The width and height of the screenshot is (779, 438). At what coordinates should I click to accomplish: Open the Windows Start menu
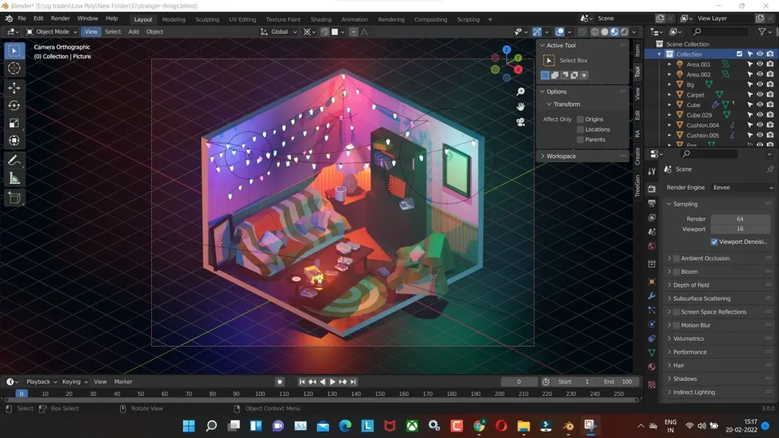click(189, 426)
